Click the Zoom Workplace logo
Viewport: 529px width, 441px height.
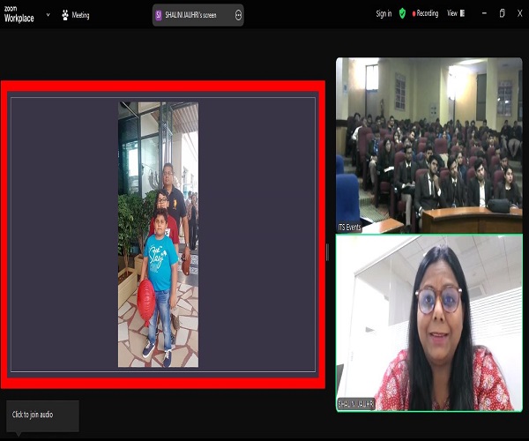click(18, 14)
